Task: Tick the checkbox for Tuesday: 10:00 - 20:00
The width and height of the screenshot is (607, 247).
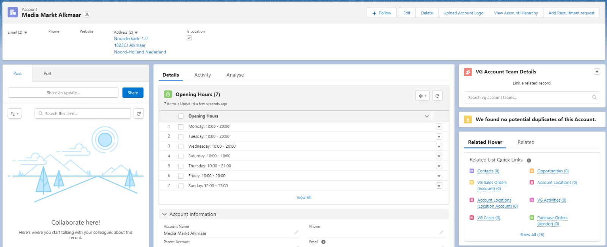Action: (181, 136)
